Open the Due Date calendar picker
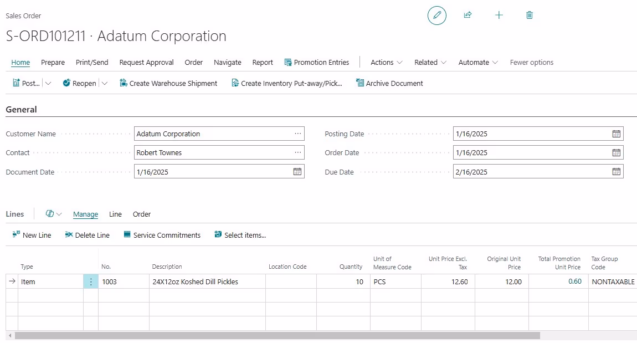The image size is (637, 343). (617, 172)
